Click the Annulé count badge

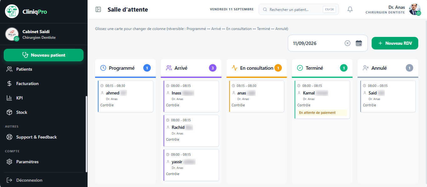[409, 68]
